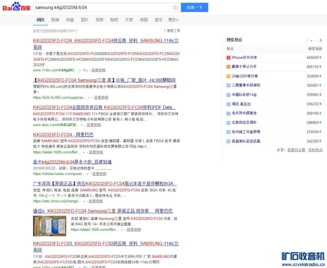This screenshot has height=268, width=327.
Task: Click the 搜索工具 filter icon
Action: click(165, 31)
